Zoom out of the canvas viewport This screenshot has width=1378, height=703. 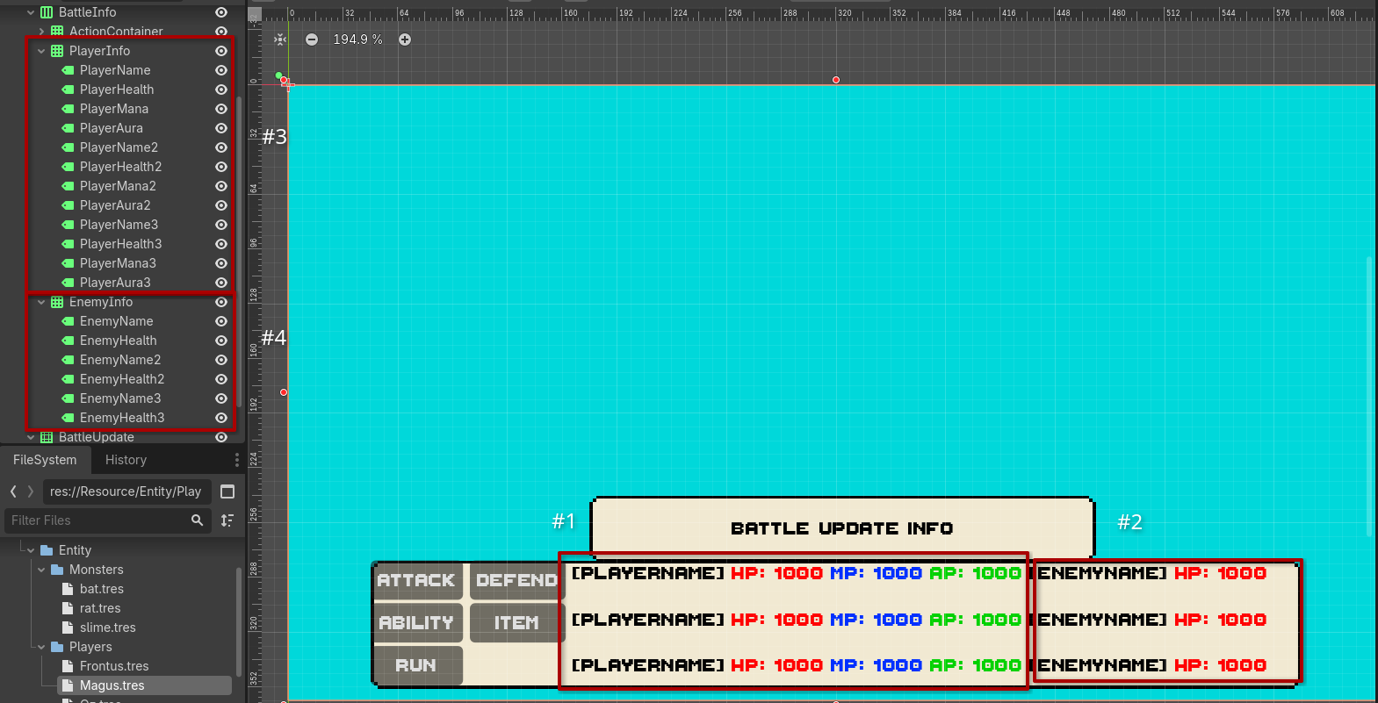click(312, 39)
